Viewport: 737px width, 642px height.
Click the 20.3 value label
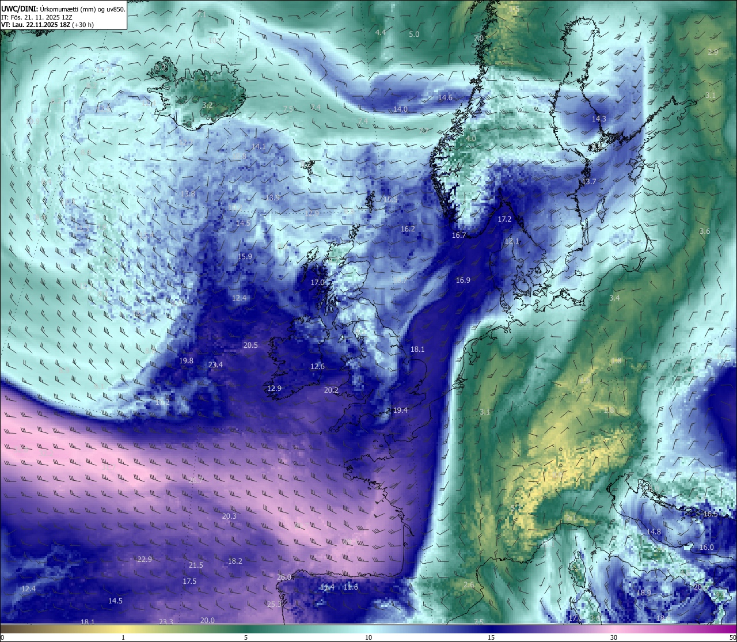pos(229,516)
